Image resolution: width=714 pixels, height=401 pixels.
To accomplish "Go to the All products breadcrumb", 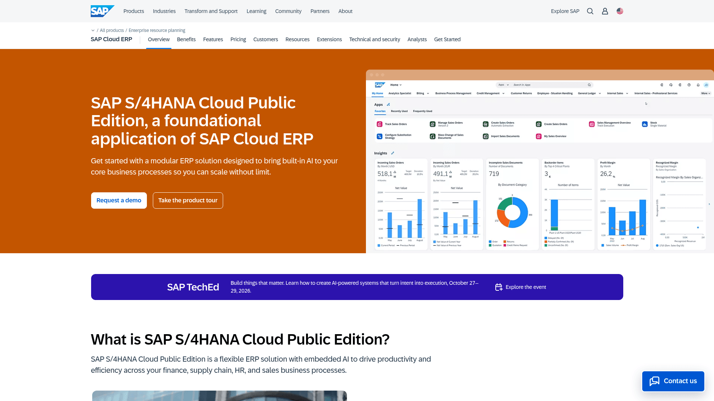I will (112, 30).
